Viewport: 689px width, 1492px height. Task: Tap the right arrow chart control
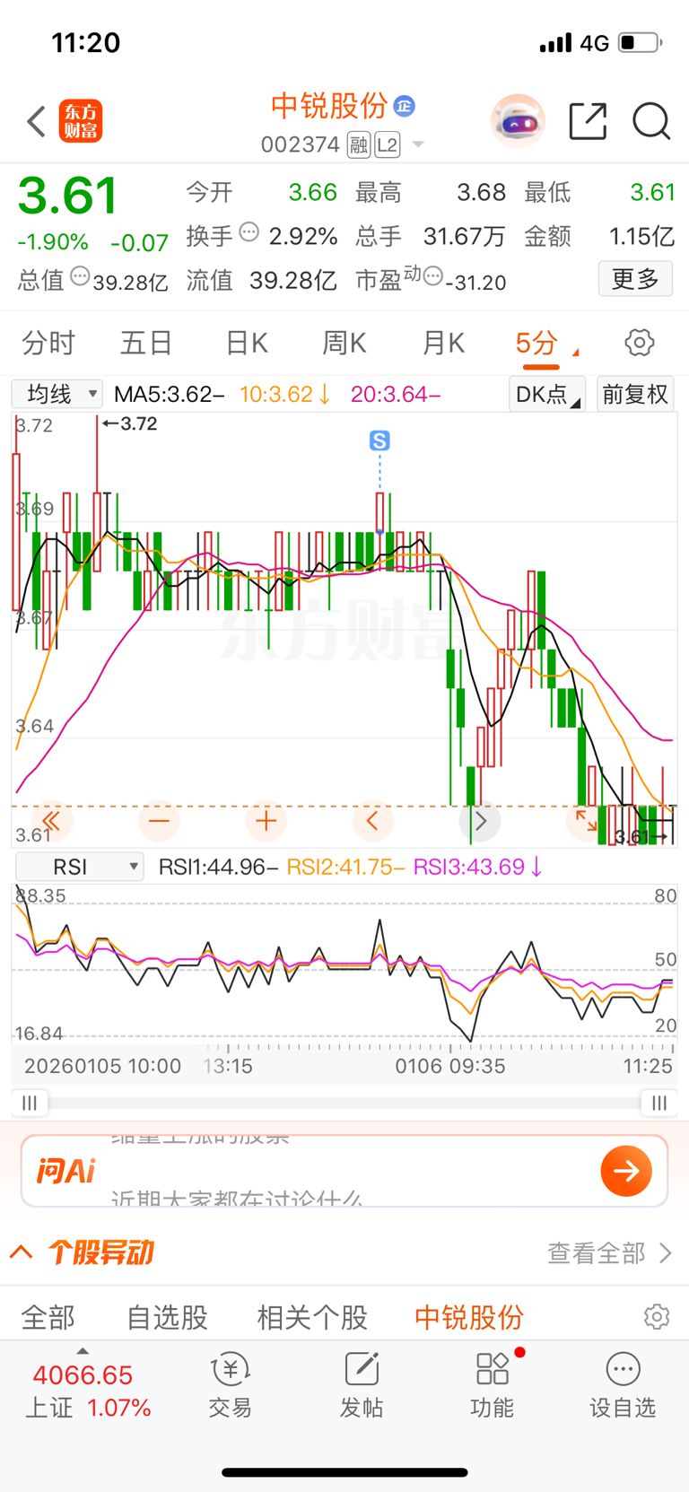[x=480, y=820]
